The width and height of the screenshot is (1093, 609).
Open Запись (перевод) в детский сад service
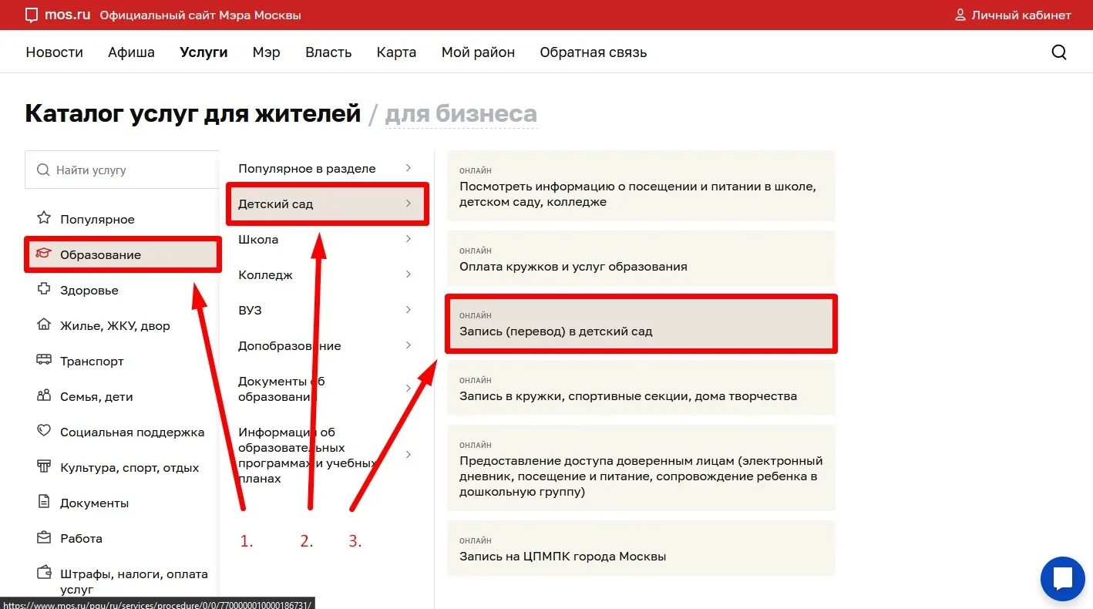(x=641, y=324)
